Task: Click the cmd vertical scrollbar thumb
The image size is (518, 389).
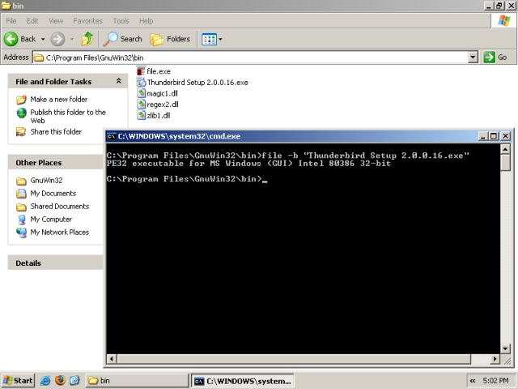Action: click(505, 163)
